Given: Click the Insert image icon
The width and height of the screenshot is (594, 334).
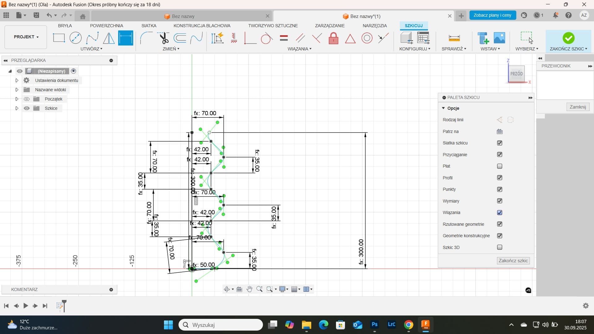Looking at the screenshot, I should coord(499,38).
